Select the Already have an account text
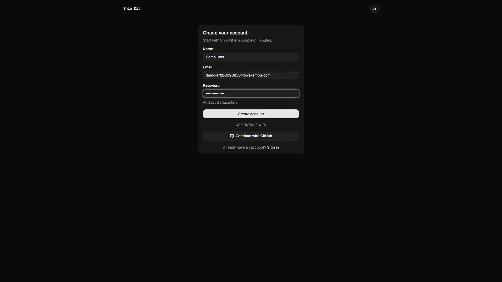 click(x=244, y=147)
